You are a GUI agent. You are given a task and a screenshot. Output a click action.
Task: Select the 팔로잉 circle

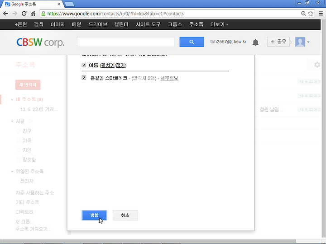tap(29, 160)
